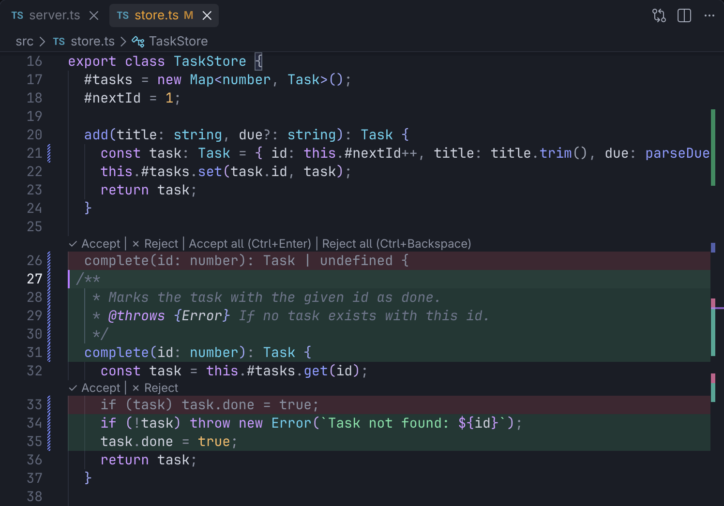Screen dimensions: 724x506
Task: Click the add method name
Action: tap(96, 135)
